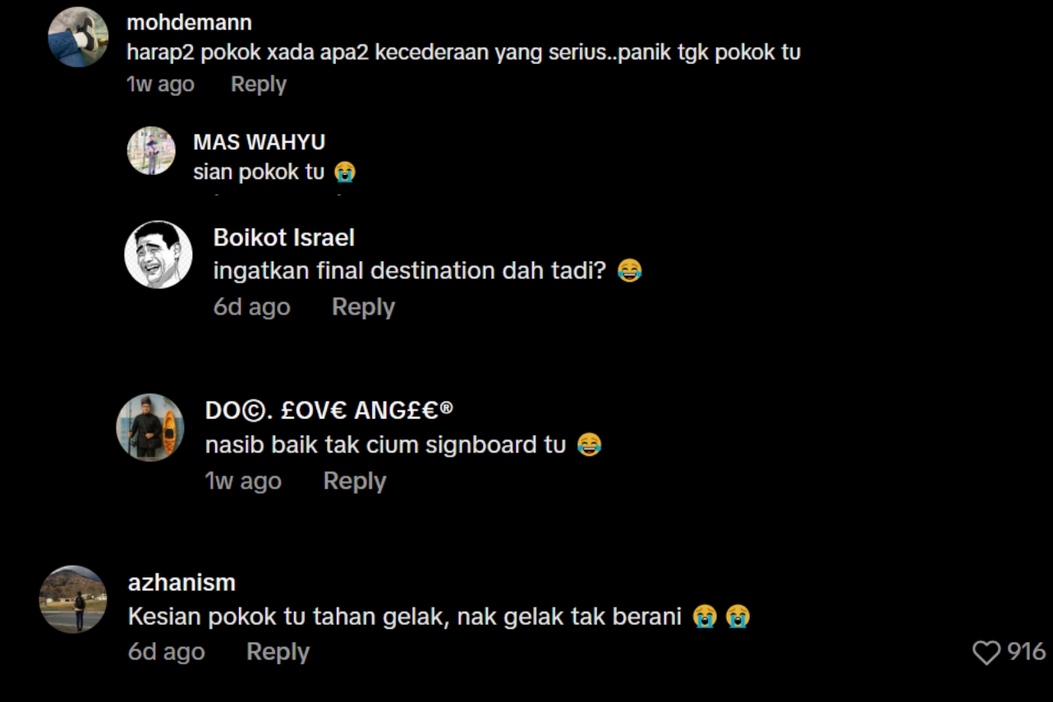This screenshot has height=702, width=1053.
Task: Click the '6d ago' timestamp under azhanism
Action: (x=166, y=652)
